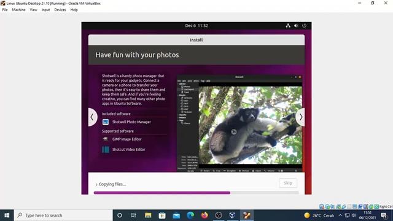
Task: Open the Windows Start menu
Action: (7, 215)
